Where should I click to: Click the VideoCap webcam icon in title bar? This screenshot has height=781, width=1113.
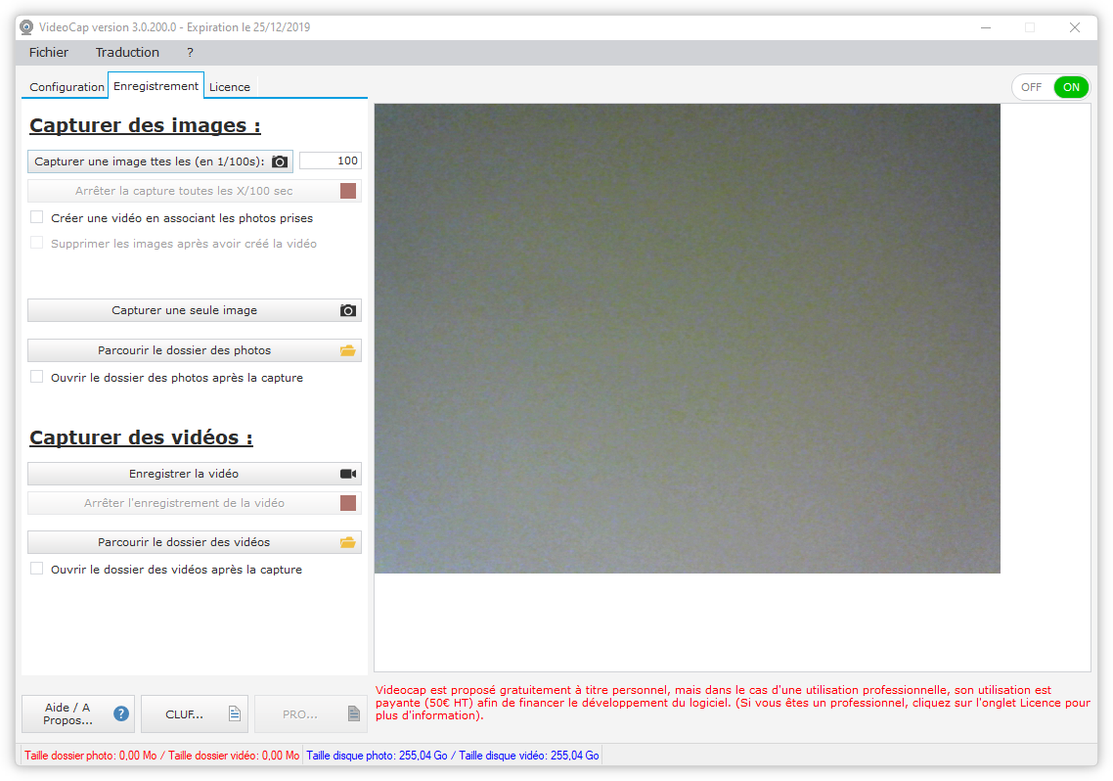point(26,27)
